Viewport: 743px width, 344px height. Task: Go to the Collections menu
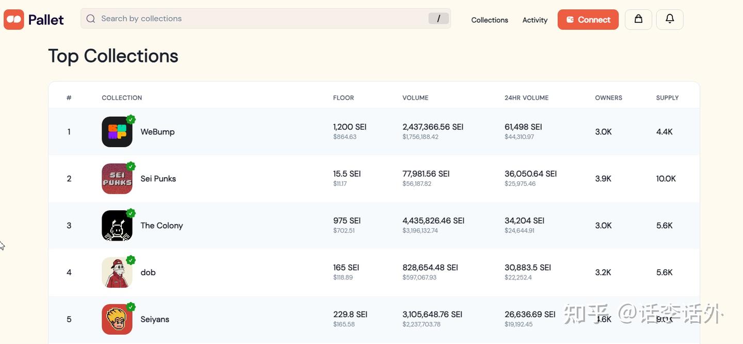pos(489,20)
